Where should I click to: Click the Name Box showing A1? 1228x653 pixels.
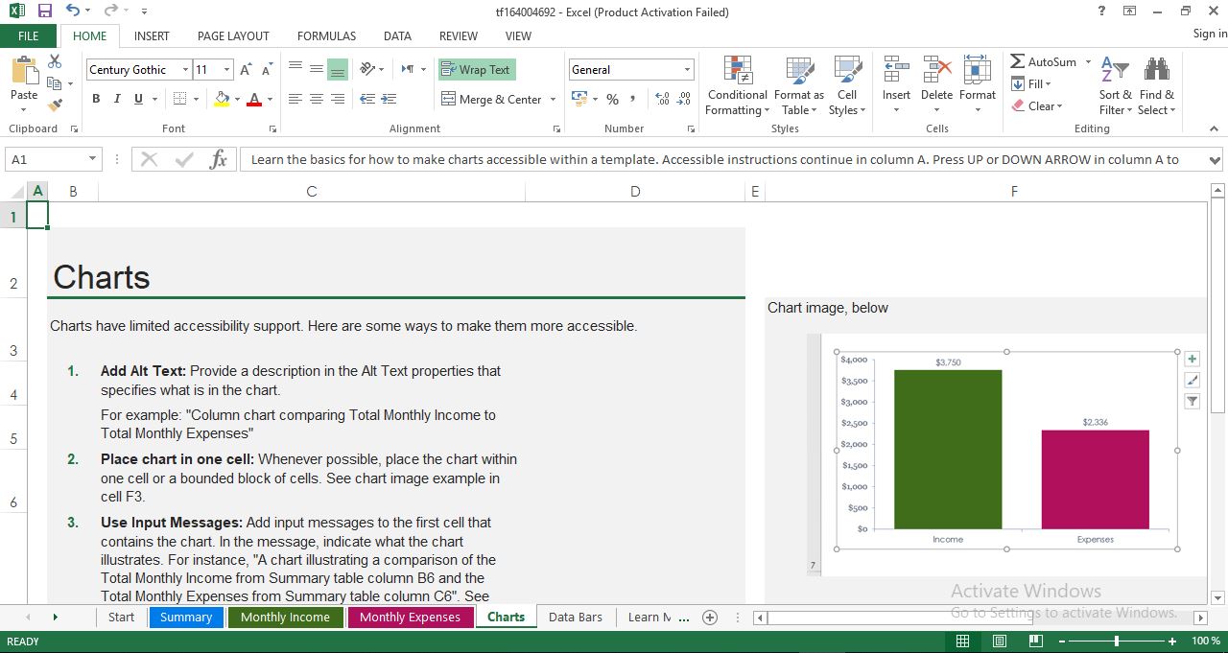click(x=55, y=160)
